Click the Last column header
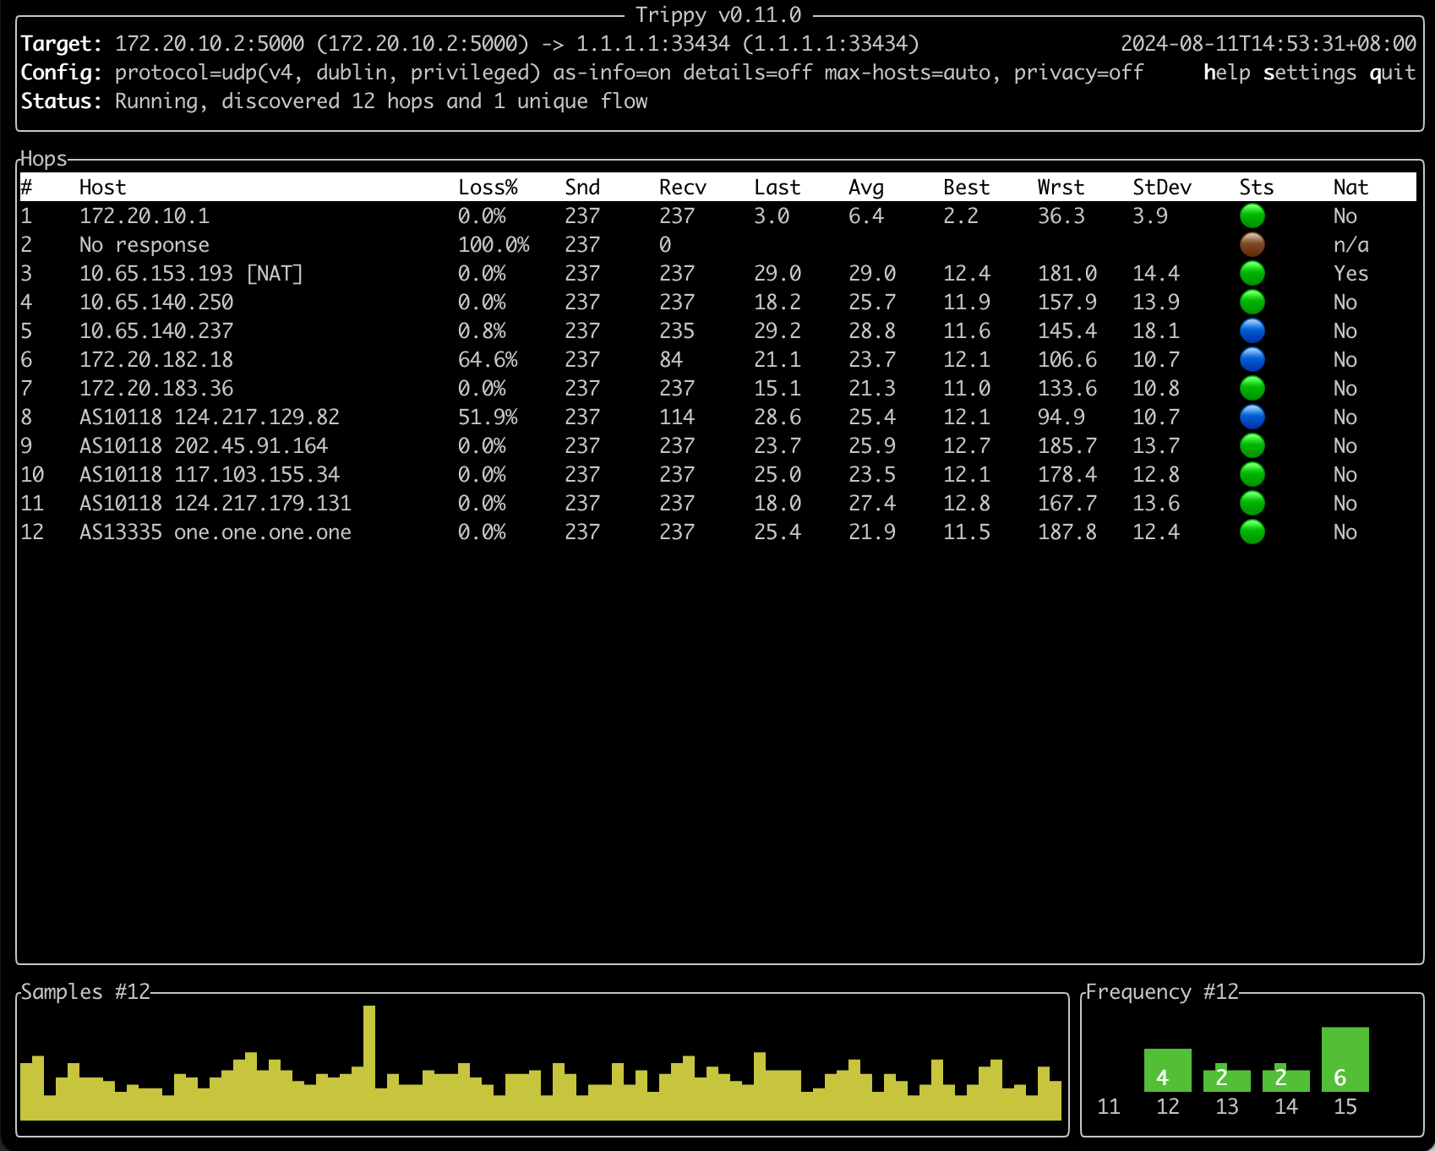1435x1151 pixels. pyautogui.click(x=777, y=188)
